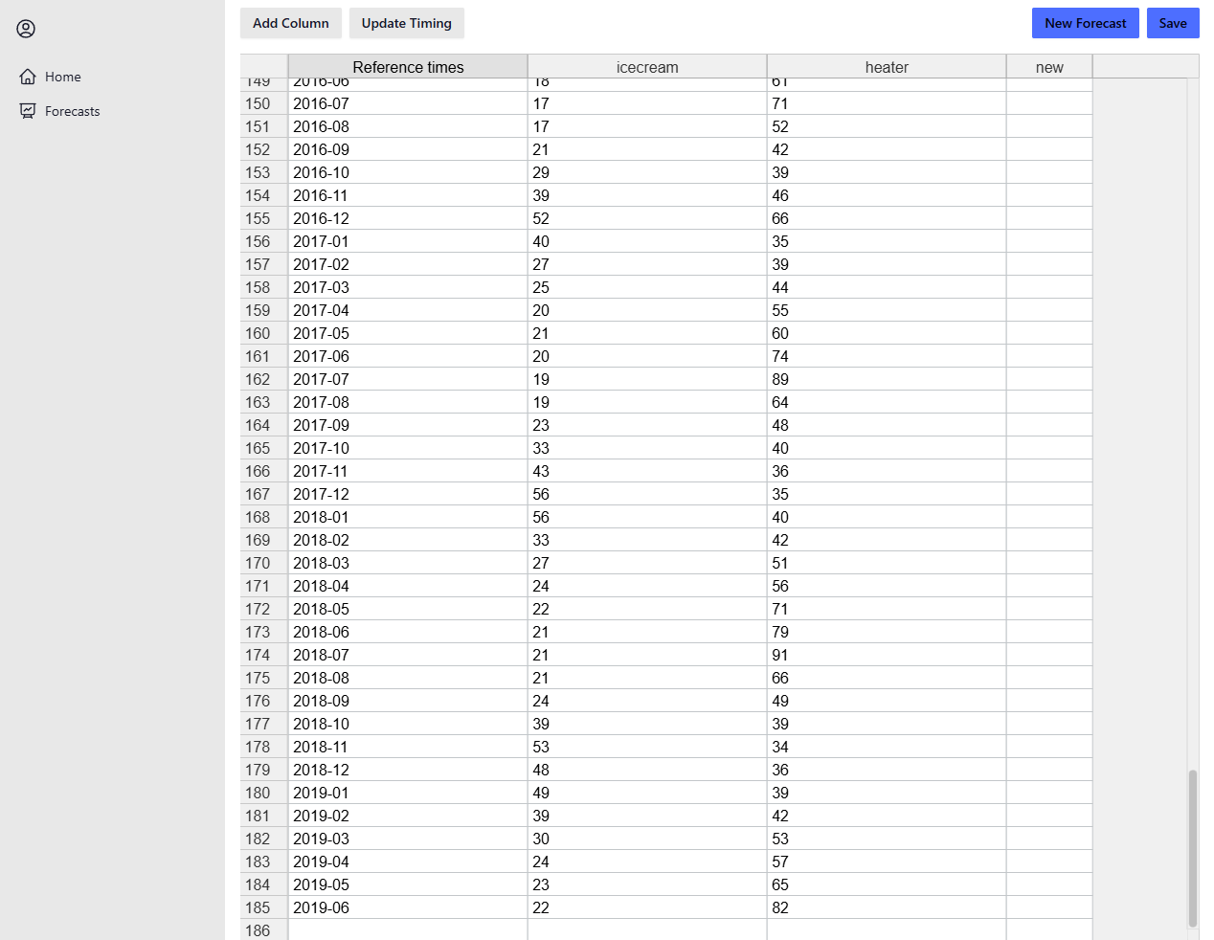
Task: Select icecream value 25 in 2017-03 row
Action: click(647, 287)
